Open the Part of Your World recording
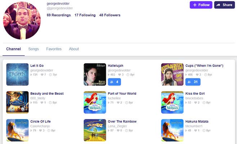This screenshot has height=144, width=237. coord(122,94)
